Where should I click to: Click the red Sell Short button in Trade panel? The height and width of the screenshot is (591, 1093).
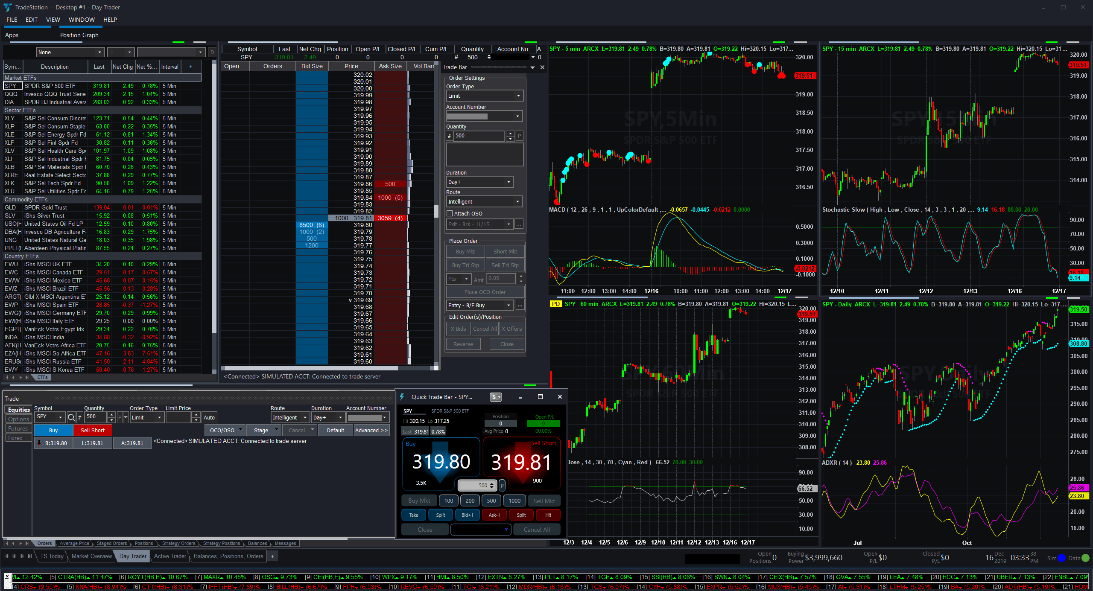click(x=93, y=430)
